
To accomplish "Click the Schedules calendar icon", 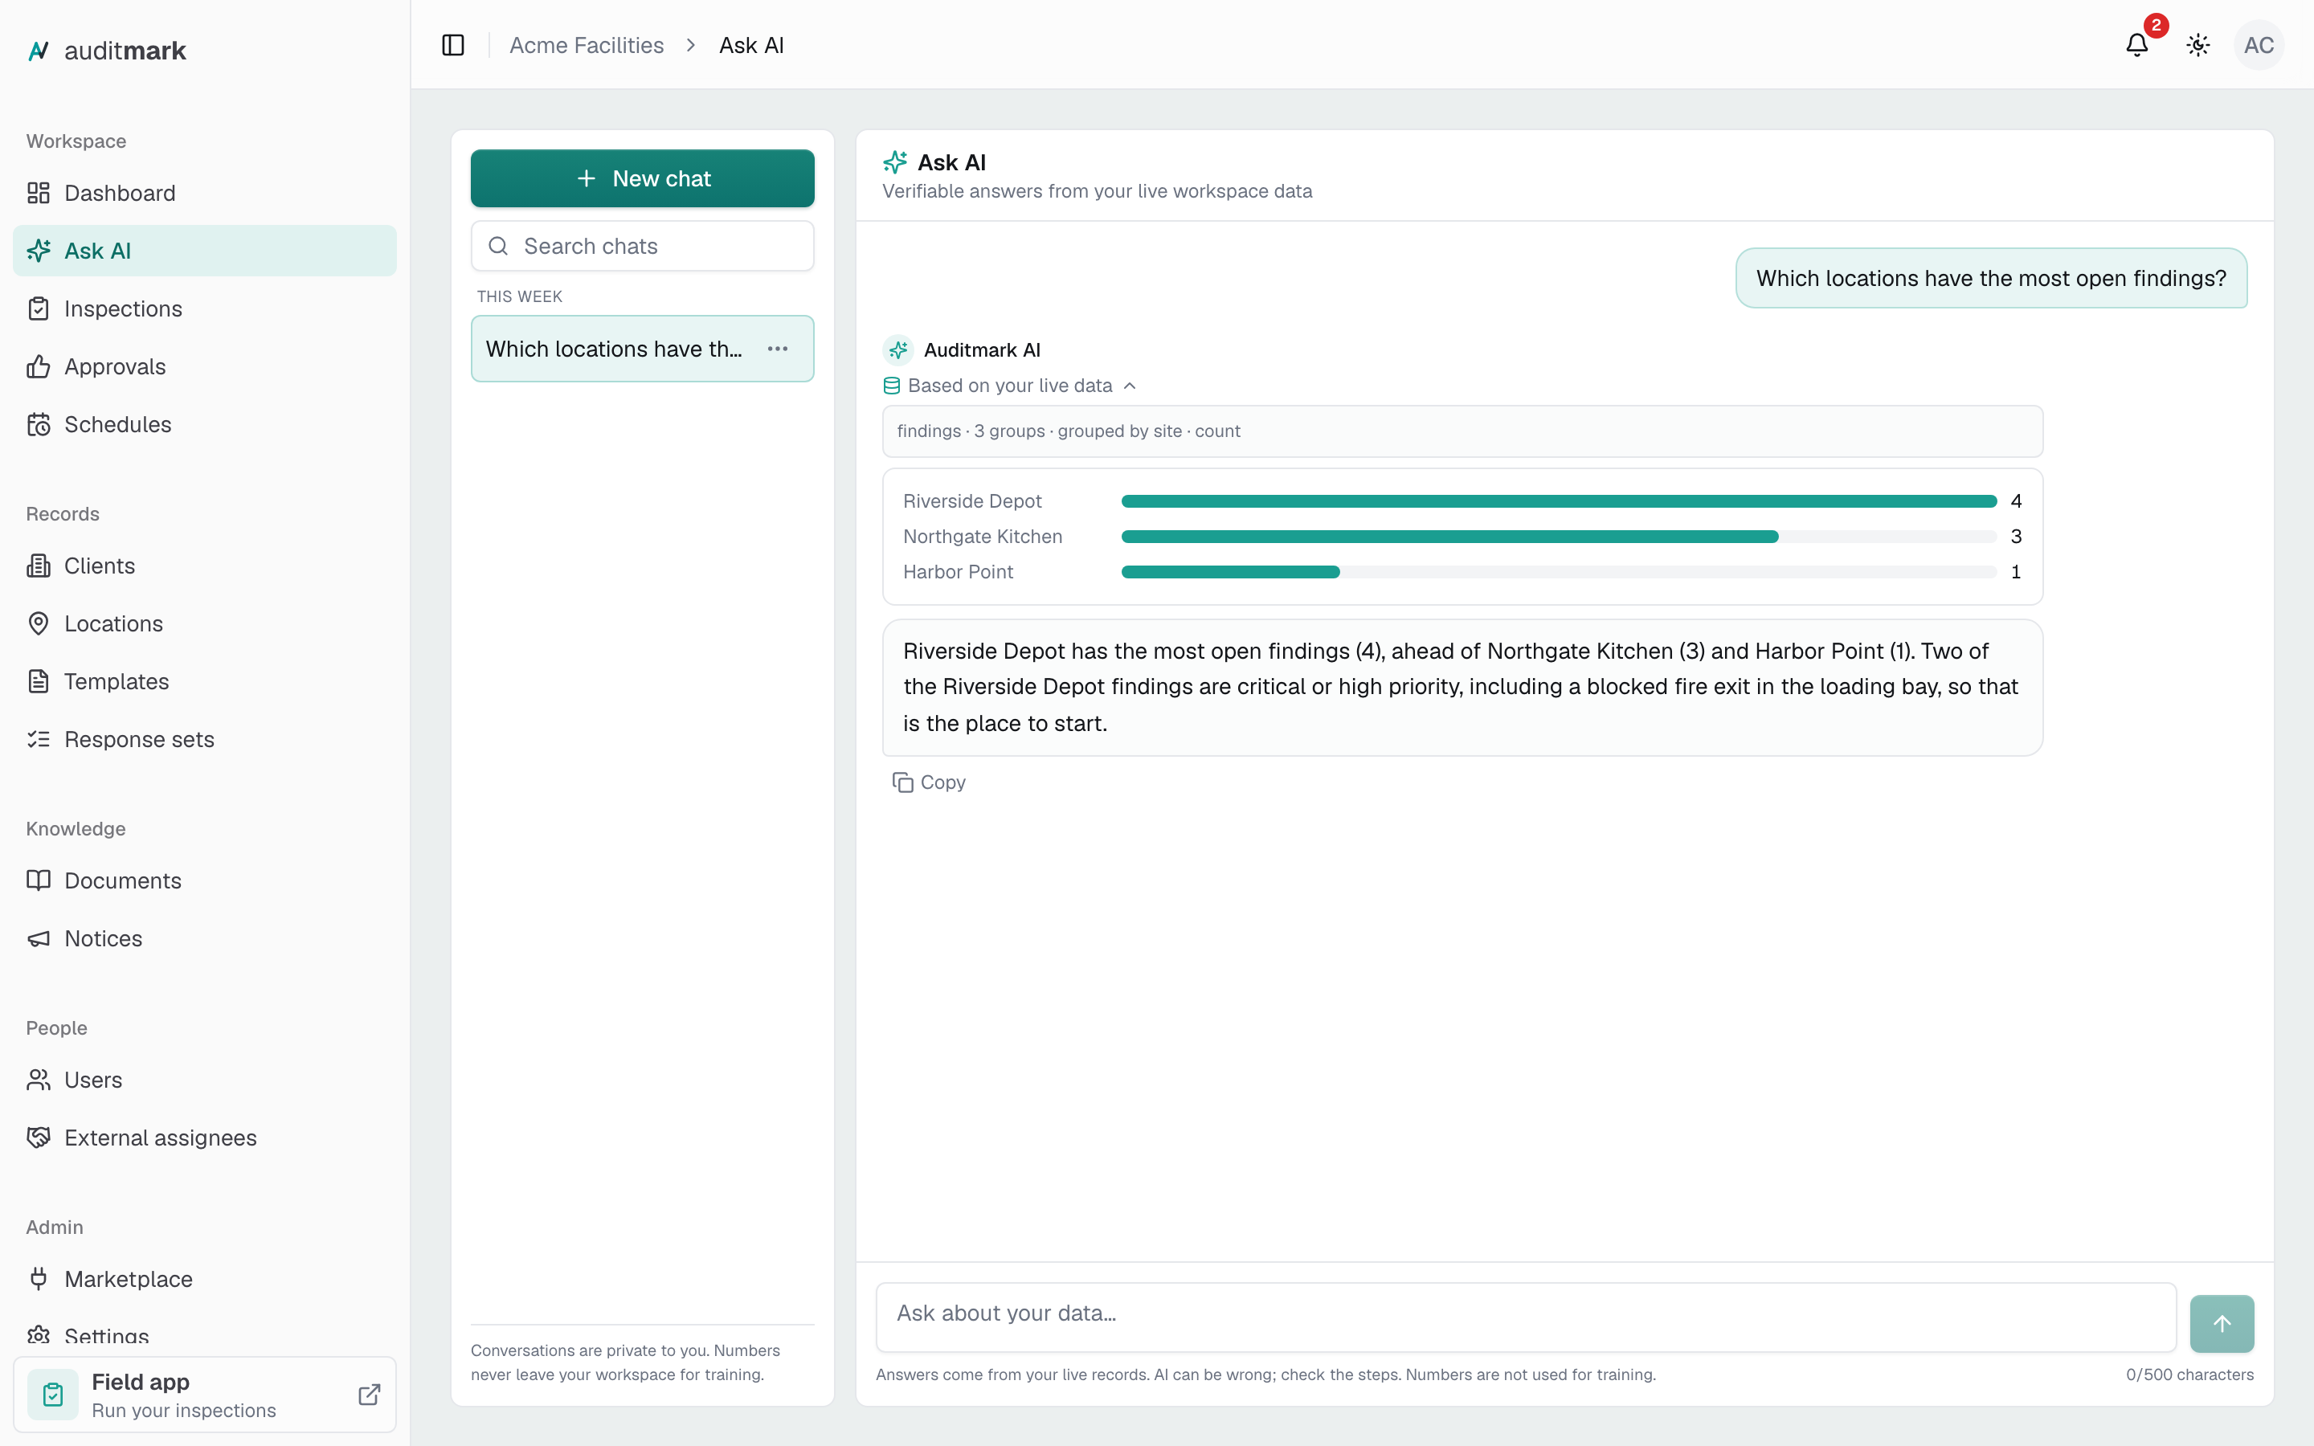I will point(39,425).
